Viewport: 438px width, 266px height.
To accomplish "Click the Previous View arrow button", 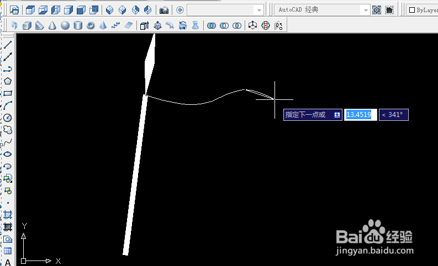I will click(180, 10).
